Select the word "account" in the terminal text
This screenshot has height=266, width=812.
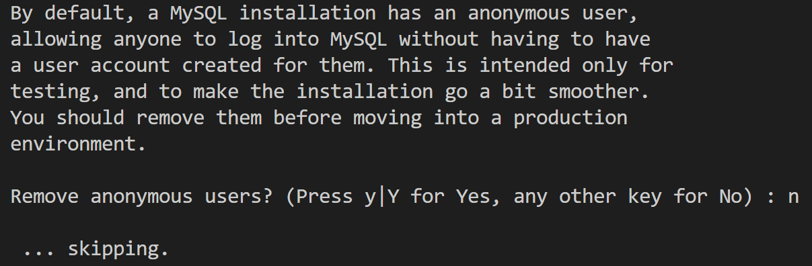pyautogui.click(x=131, y=66)
